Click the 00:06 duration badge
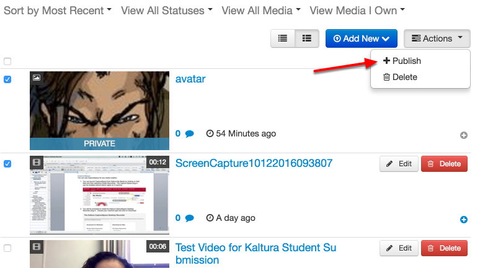Viewport: 480px width, 268px height. 158,246
